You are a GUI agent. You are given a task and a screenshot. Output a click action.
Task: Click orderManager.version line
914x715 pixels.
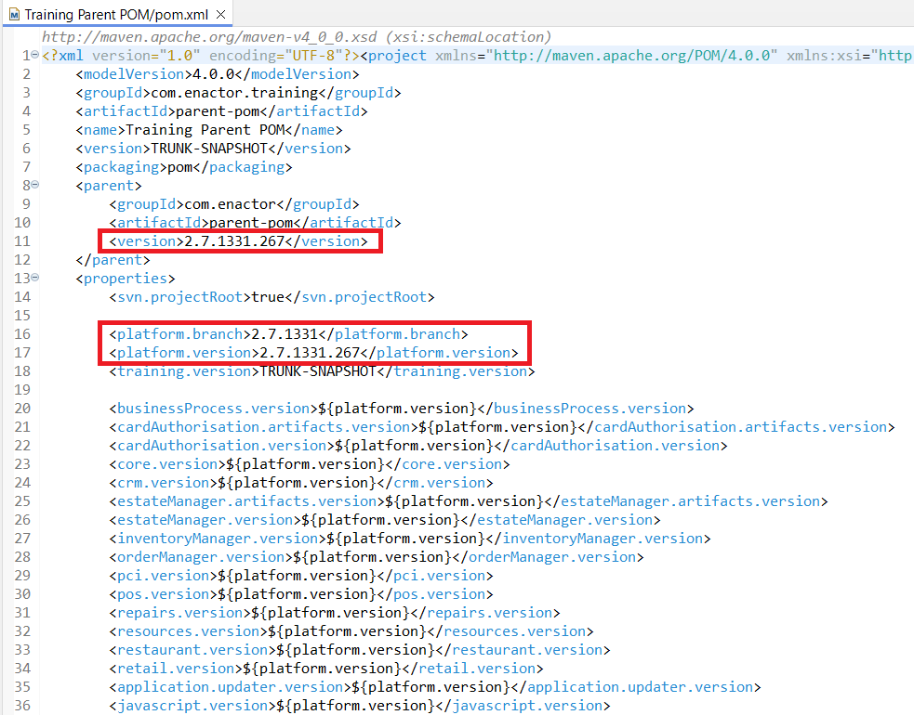tap(376, 557)
